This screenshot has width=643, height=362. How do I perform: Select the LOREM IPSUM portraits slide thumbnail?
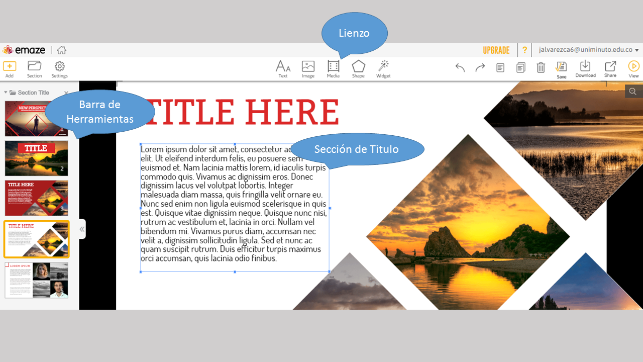pyautogui.click(x=37, y=280)
